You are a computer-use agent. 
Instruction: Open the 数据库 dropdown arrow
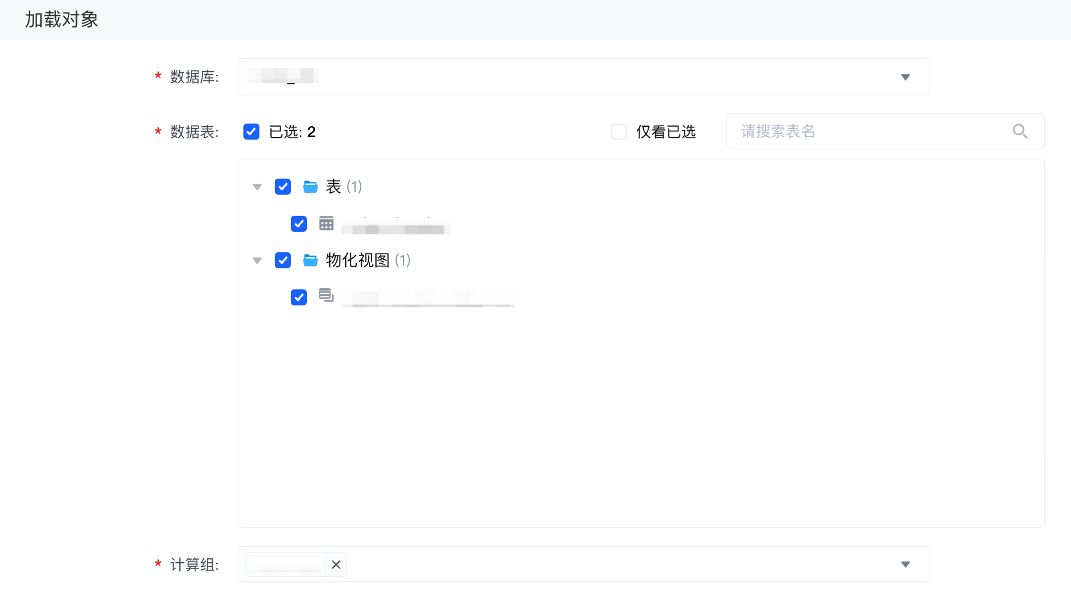pyautogui.click(x=905, y=77)
